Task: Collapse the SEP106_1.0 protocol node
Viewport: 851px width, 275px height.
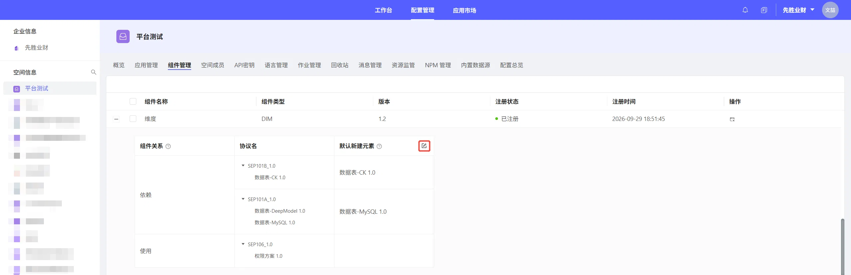Action: pyautogui.click(x=243, y=244)
